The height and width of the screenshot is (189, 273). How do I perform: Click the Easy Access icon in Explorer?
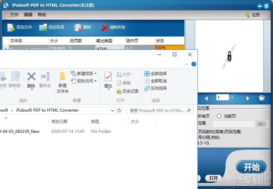[x=74, y=81]
